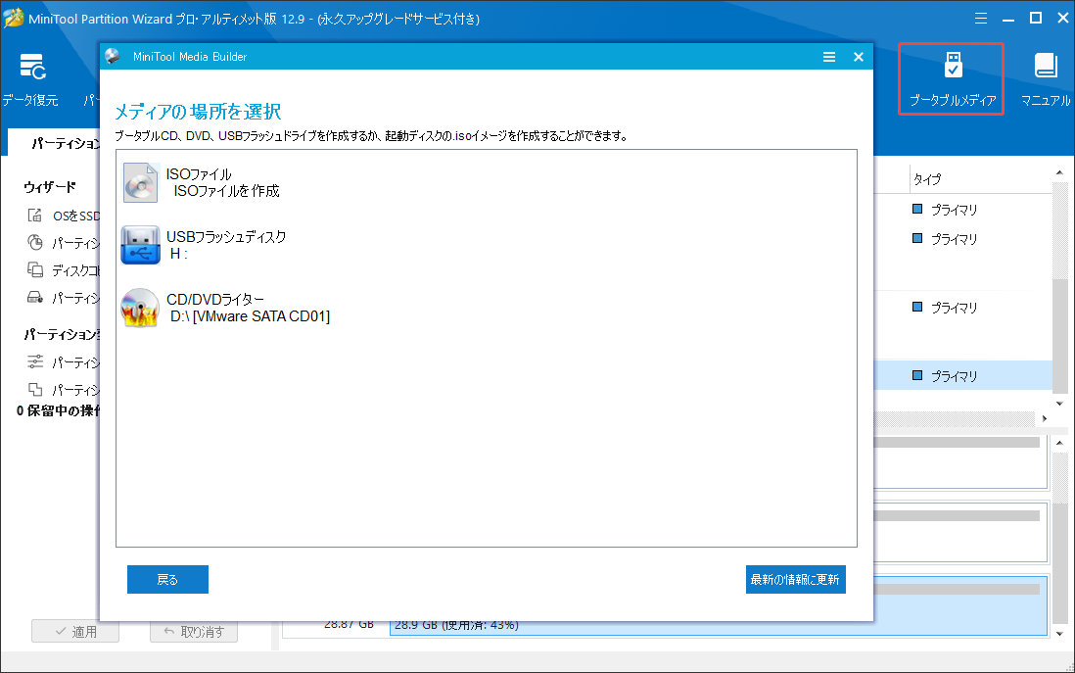Open ブータブルメディア in main toolbar

click(952, 79)
